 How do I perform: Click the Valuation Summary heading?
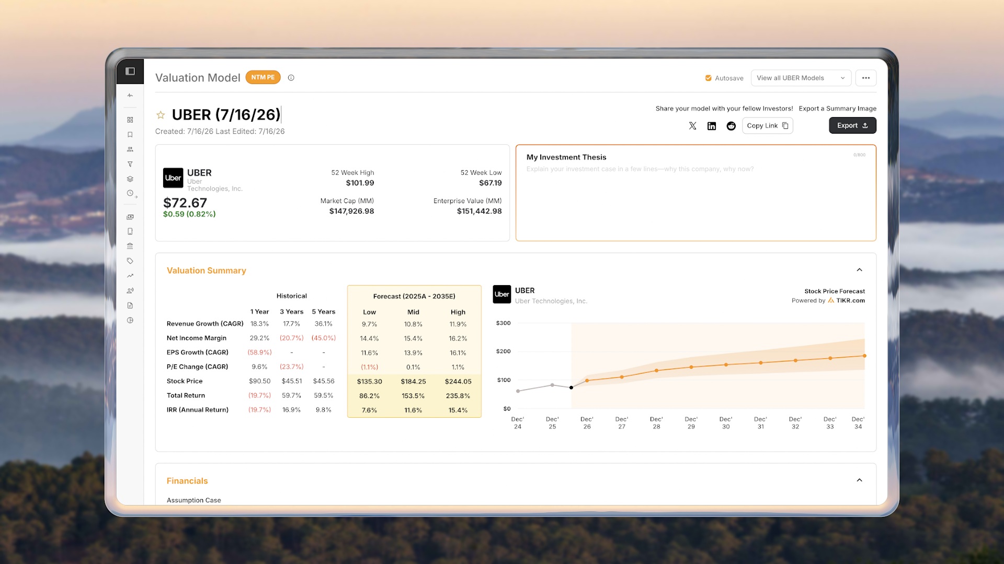[206, 271]
